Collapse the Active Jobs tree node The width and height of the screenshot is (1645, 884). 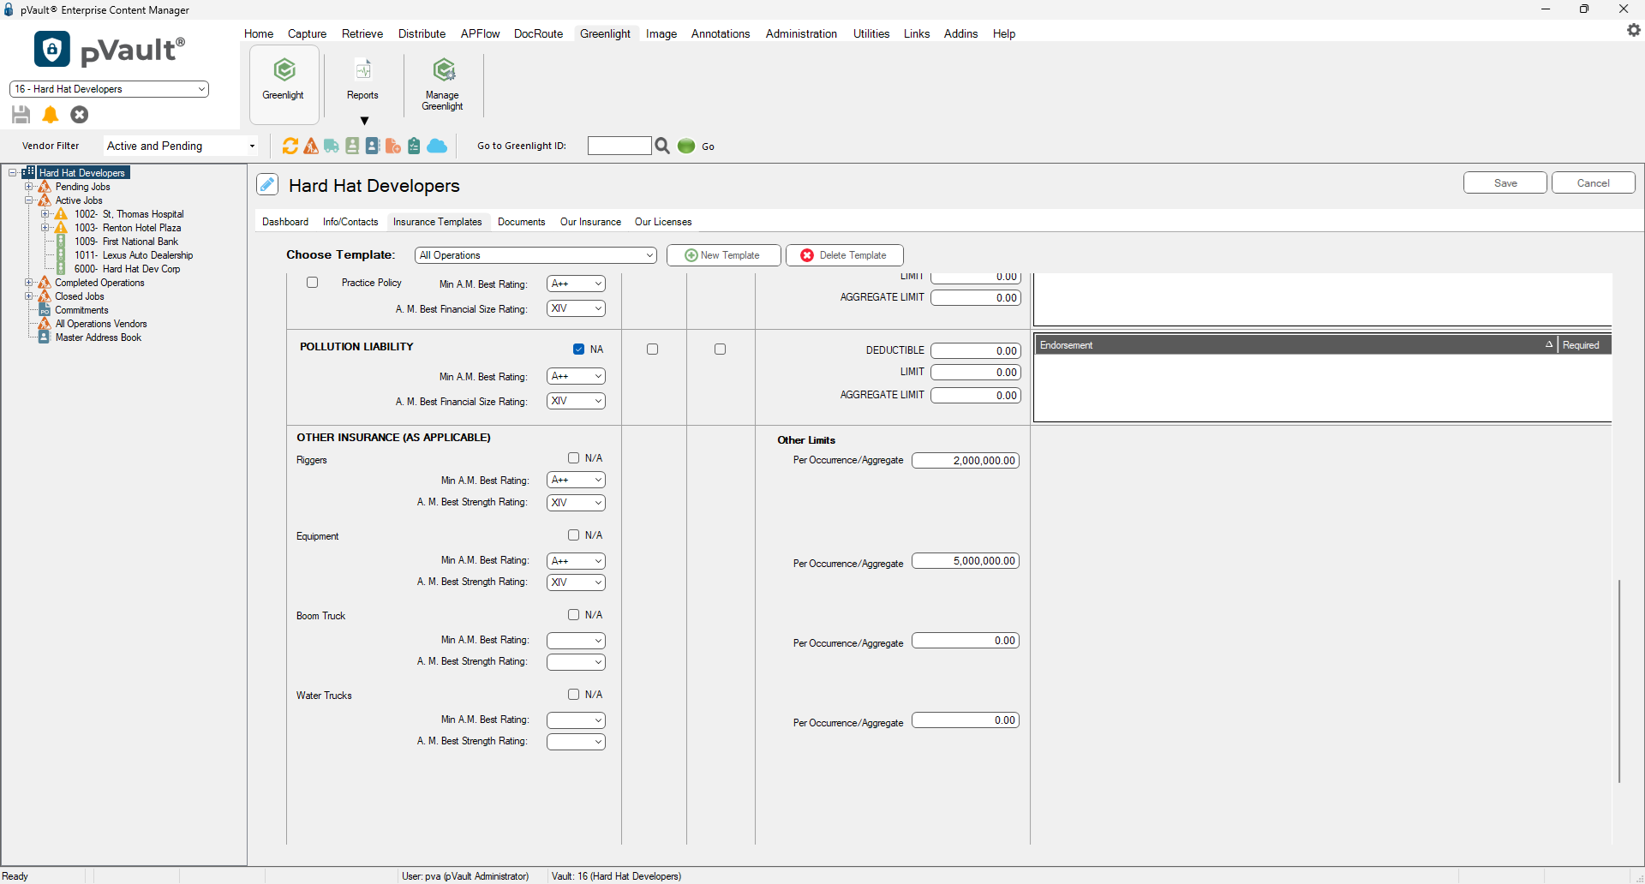pos(29,200)
